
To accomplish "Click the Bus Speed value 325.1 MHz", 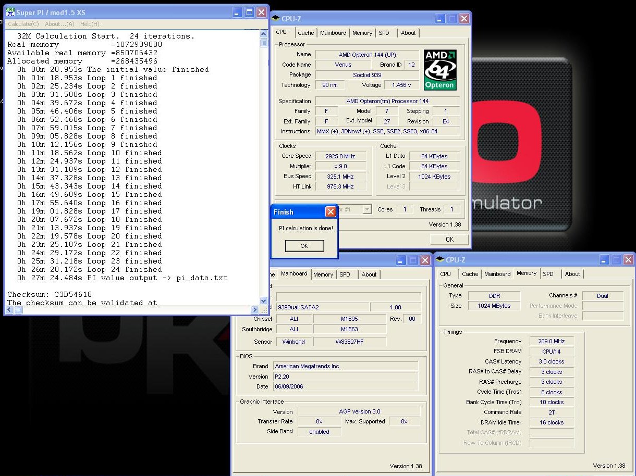I will point(340,177).
